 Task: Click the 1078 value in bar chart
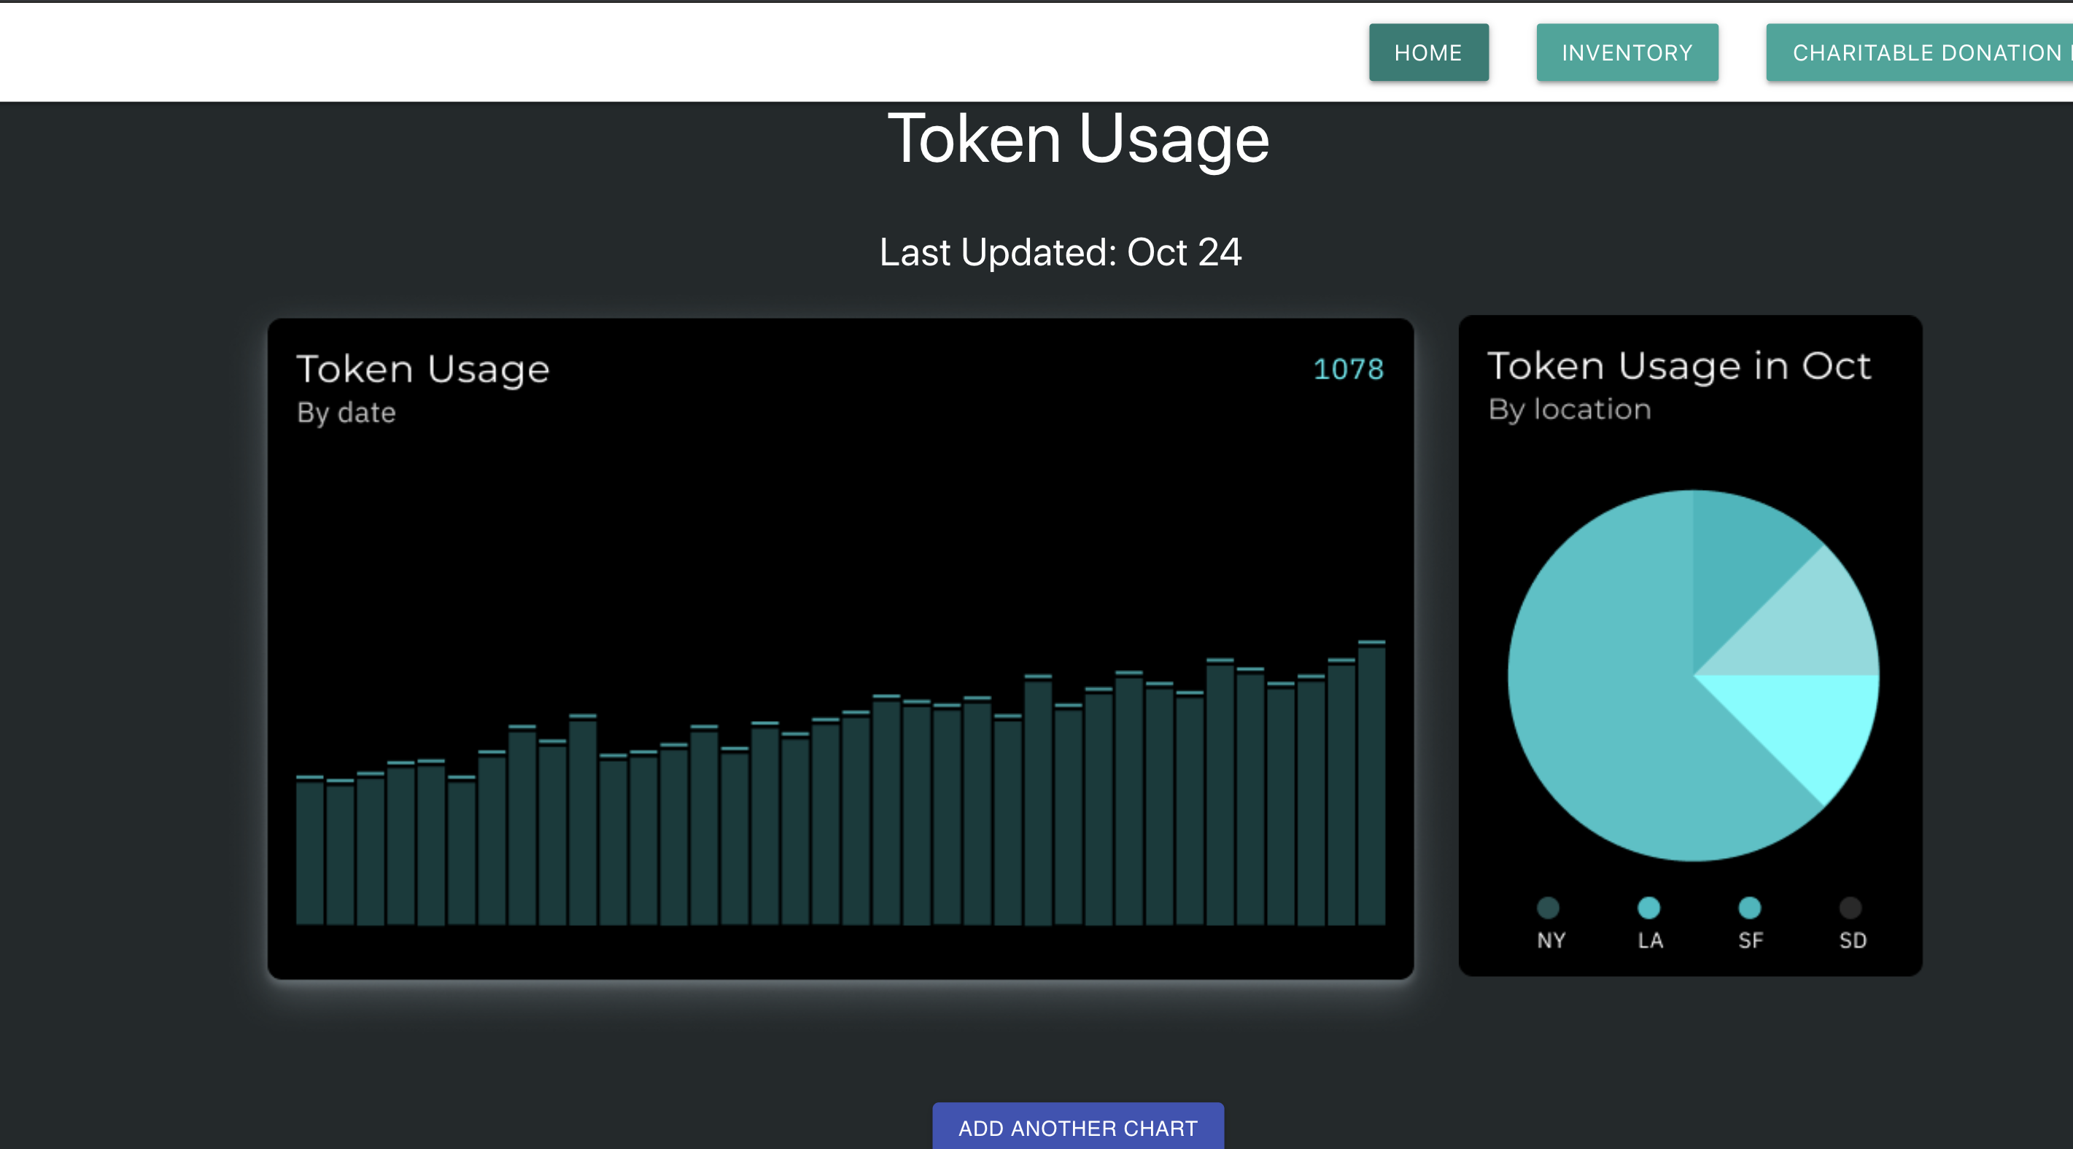[x=1348, y=370]
